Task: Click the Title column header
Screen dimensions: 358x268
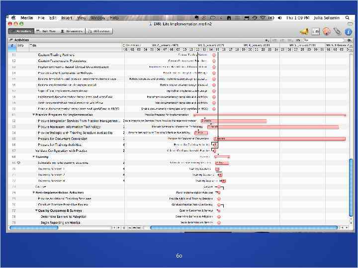Action: [76, 45]
